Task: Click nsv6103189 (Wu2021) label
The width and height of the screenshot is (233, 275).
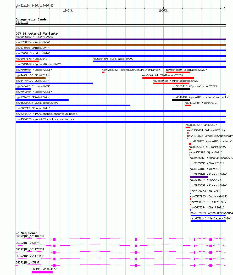Action: [x=205, y=169]
